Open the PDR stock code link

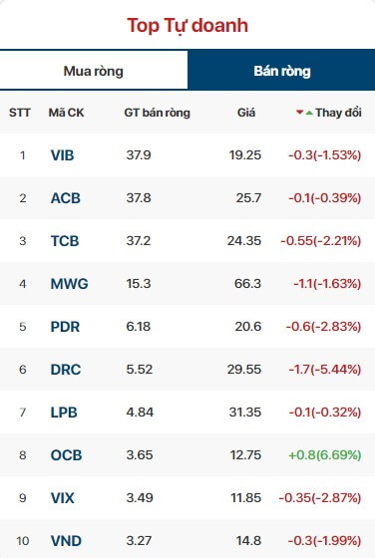point(65,327)
